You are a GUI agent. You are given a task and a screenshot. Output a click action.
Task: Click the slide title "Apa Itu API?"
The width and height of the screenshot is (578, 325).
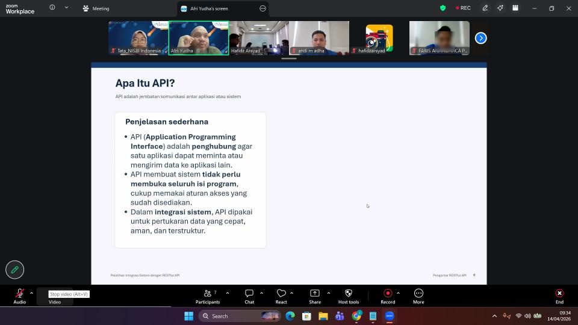[x=145, y=83]
